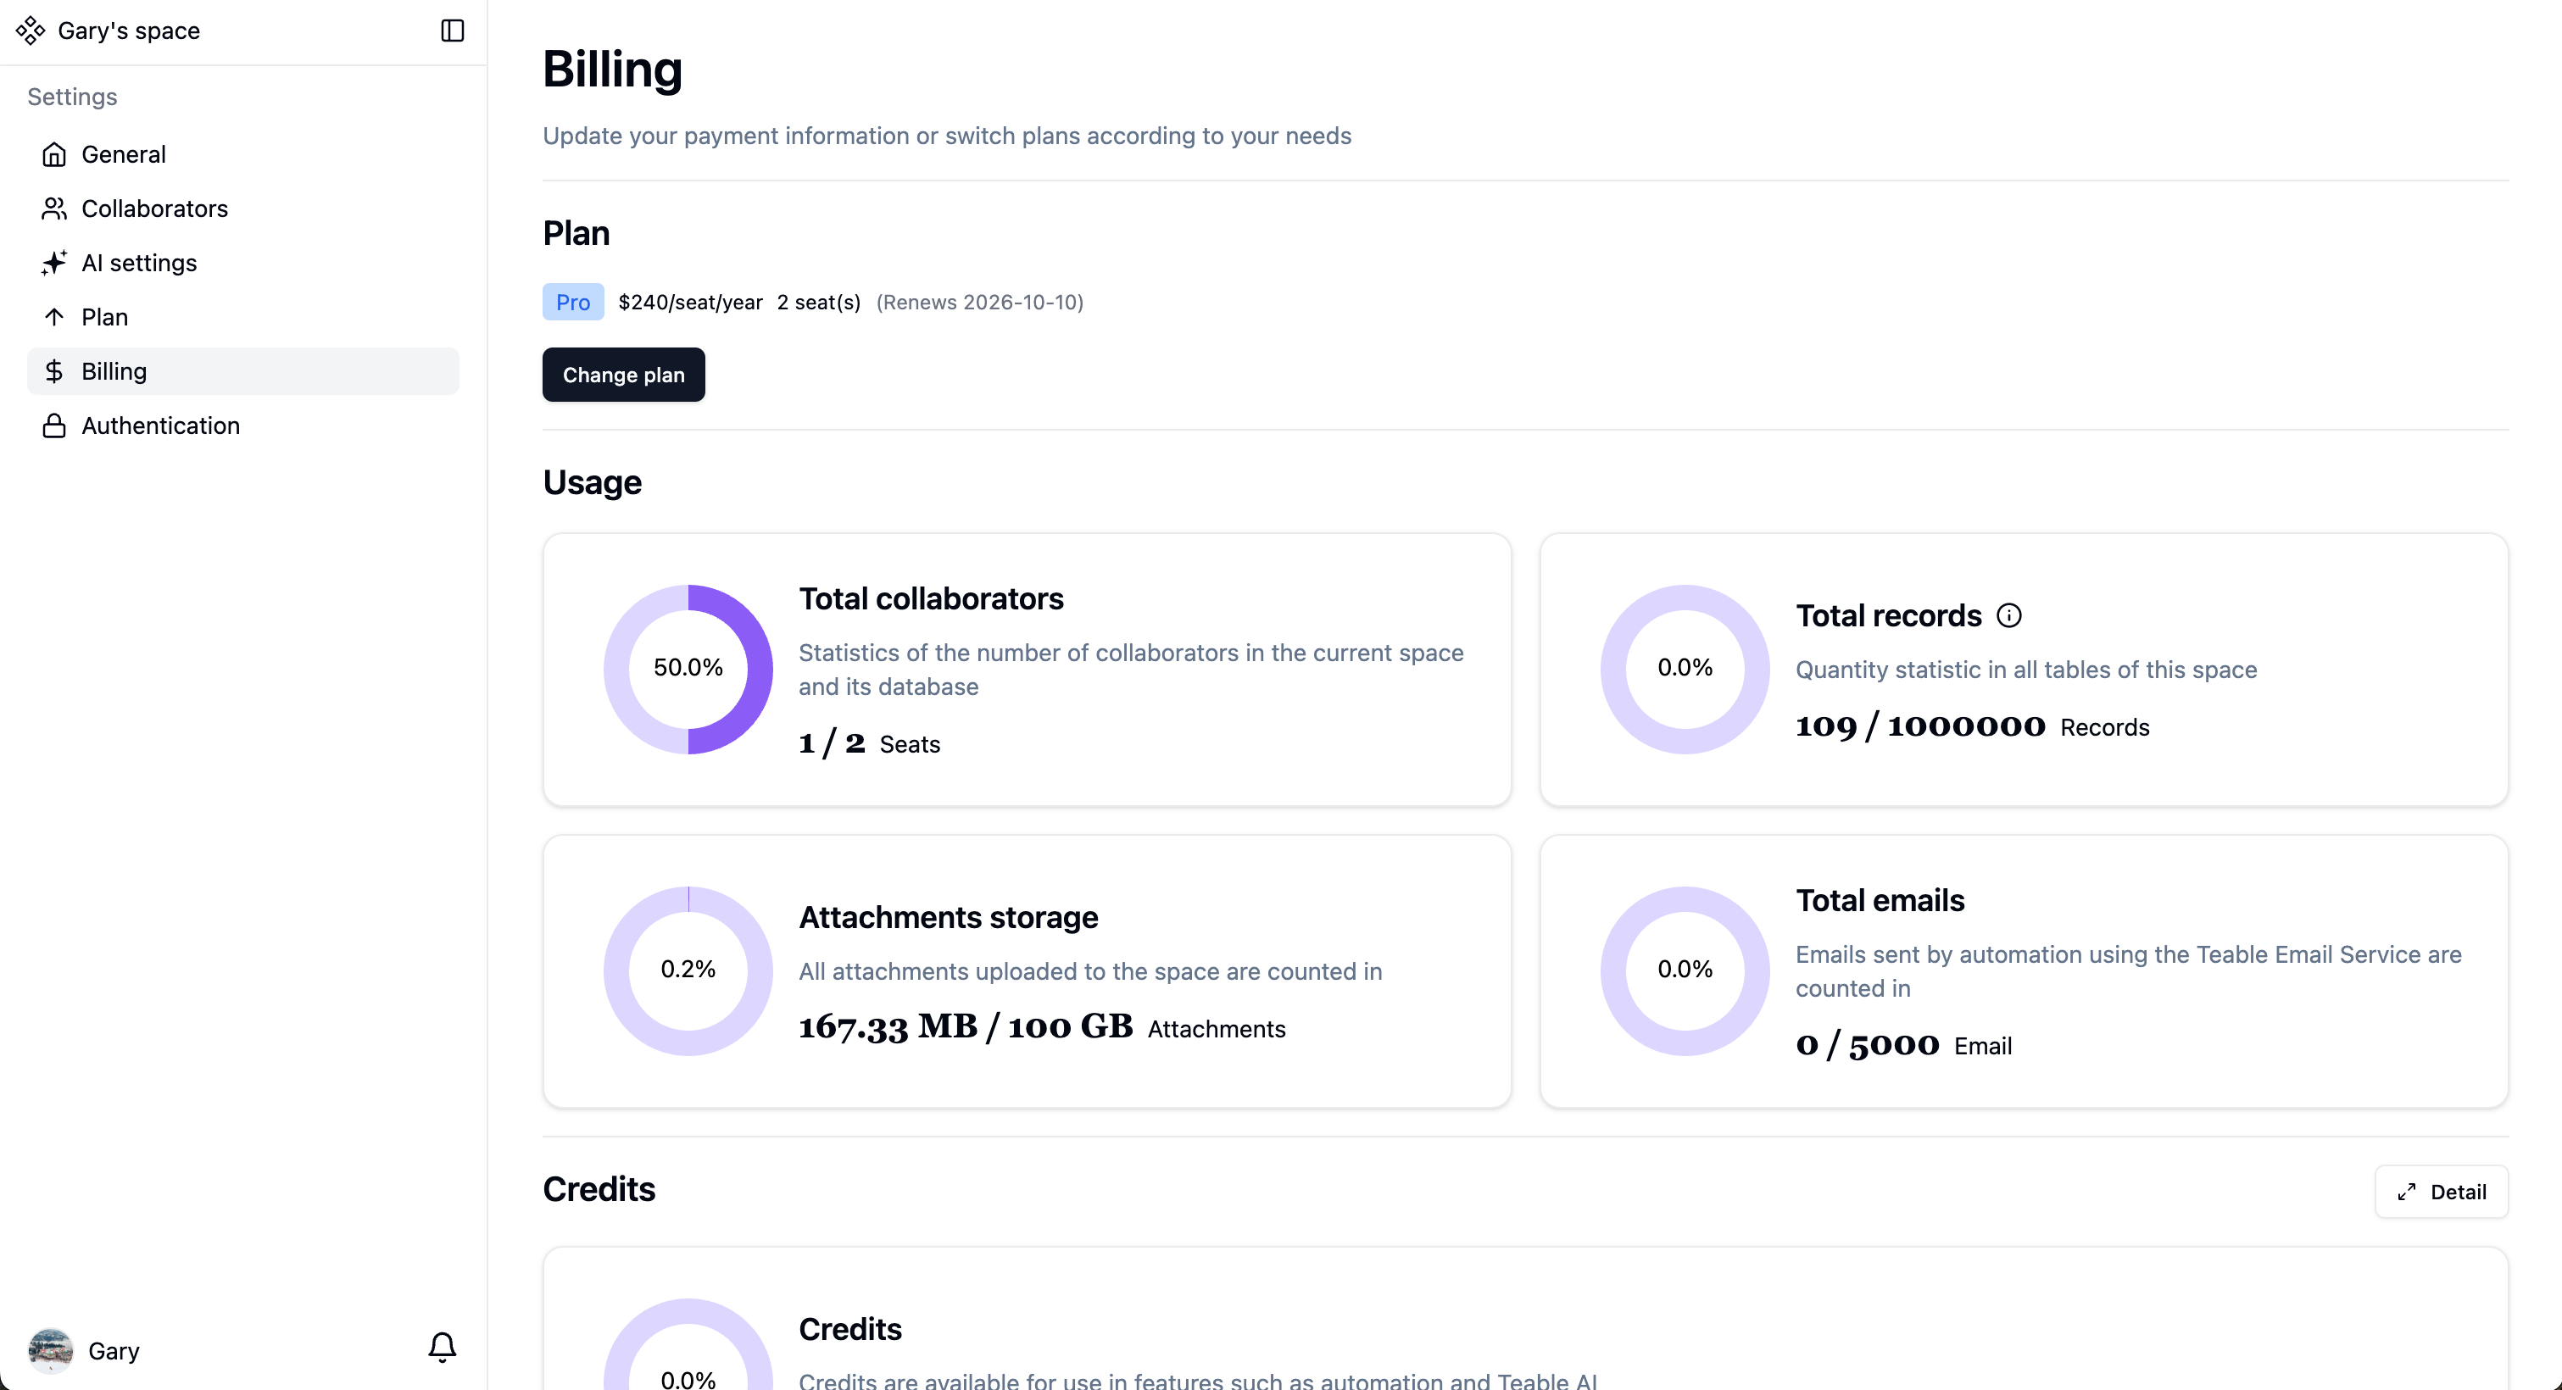Image resolution: width=2562 pixels, height=1390 pixels.
Task: Click the Total collaborators 50.0% progress ring
Action: 688,668
